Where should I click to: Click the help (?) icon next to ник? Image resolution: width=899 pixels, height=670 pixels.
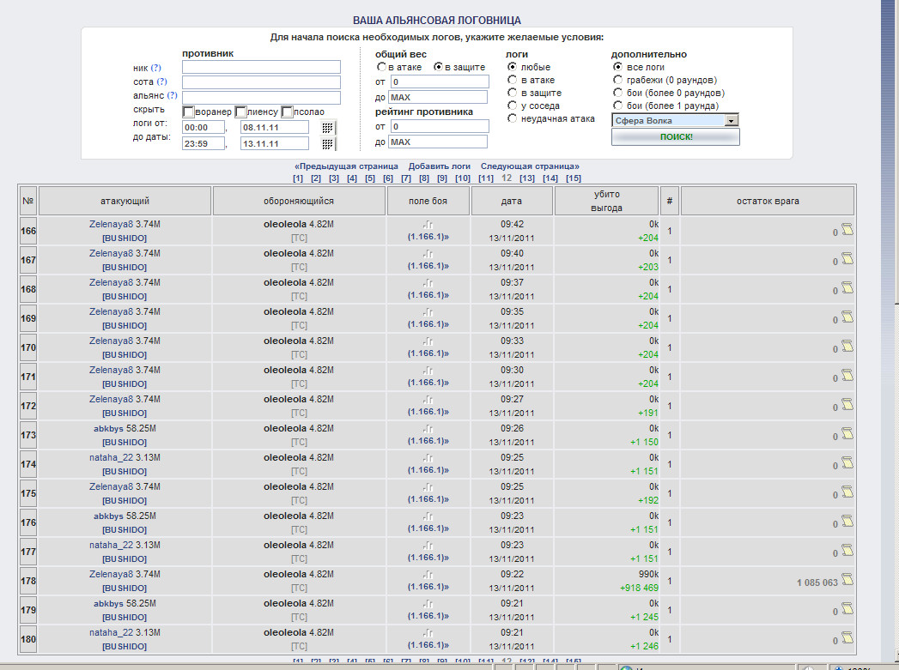point(156,68)
